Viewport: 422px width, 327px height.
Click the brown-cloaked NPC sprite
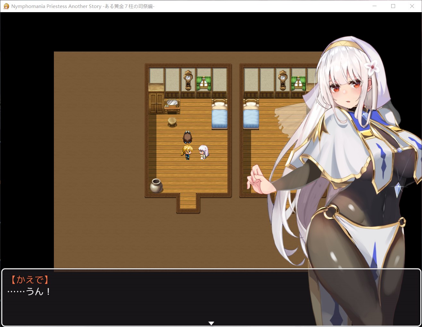point(188,138)
